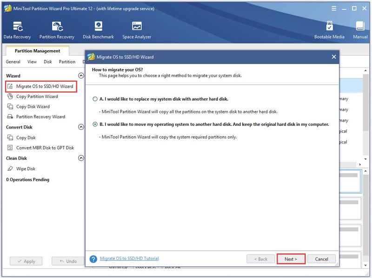This screenshot has width=372, height=278.
Task: Open the General menu
Action: (13, 62)
